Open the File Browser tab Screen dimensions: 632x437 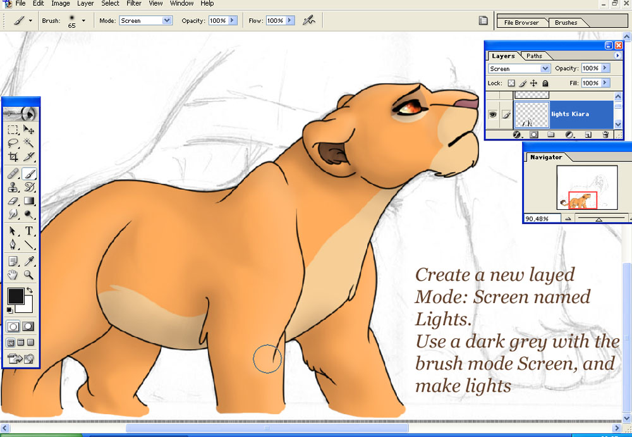(521, 23)
